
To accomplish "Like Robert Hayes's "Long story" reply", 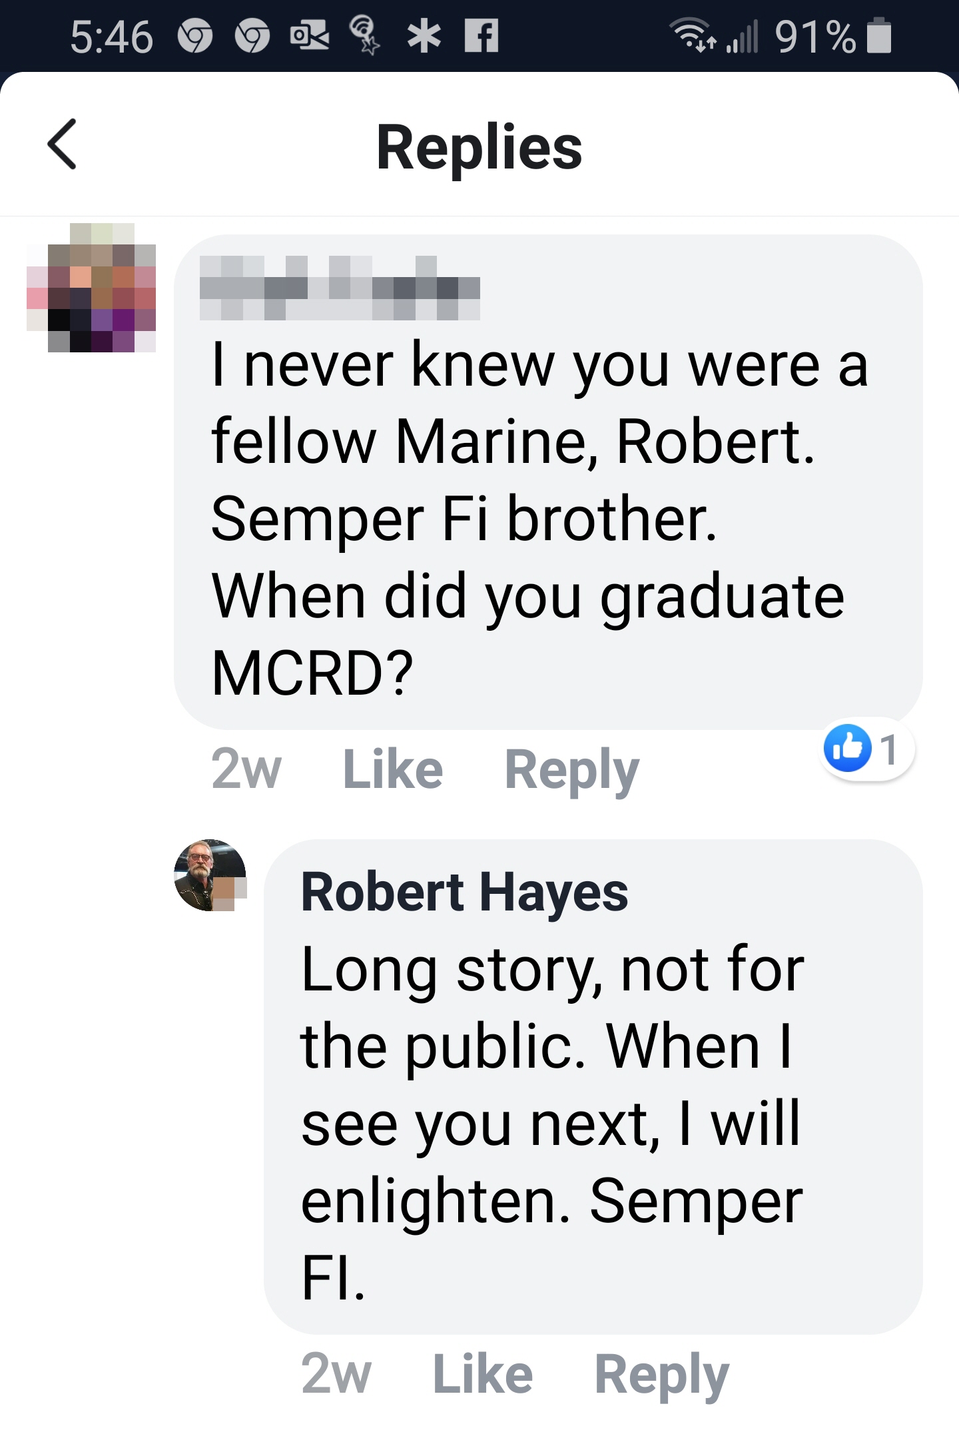I will (x=483, y=1375).
